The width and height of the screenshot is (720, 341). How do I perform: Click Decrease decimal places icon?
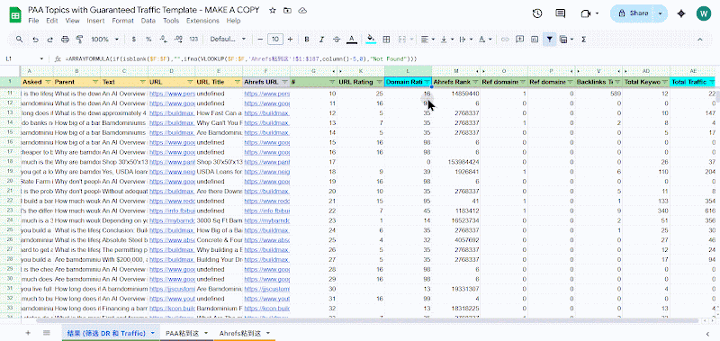click(x=164, y=40)
